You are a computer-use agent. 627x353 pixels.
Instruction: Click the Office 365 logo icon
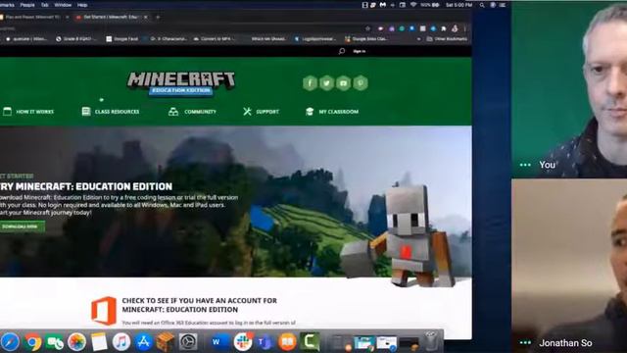coord(104,311)
